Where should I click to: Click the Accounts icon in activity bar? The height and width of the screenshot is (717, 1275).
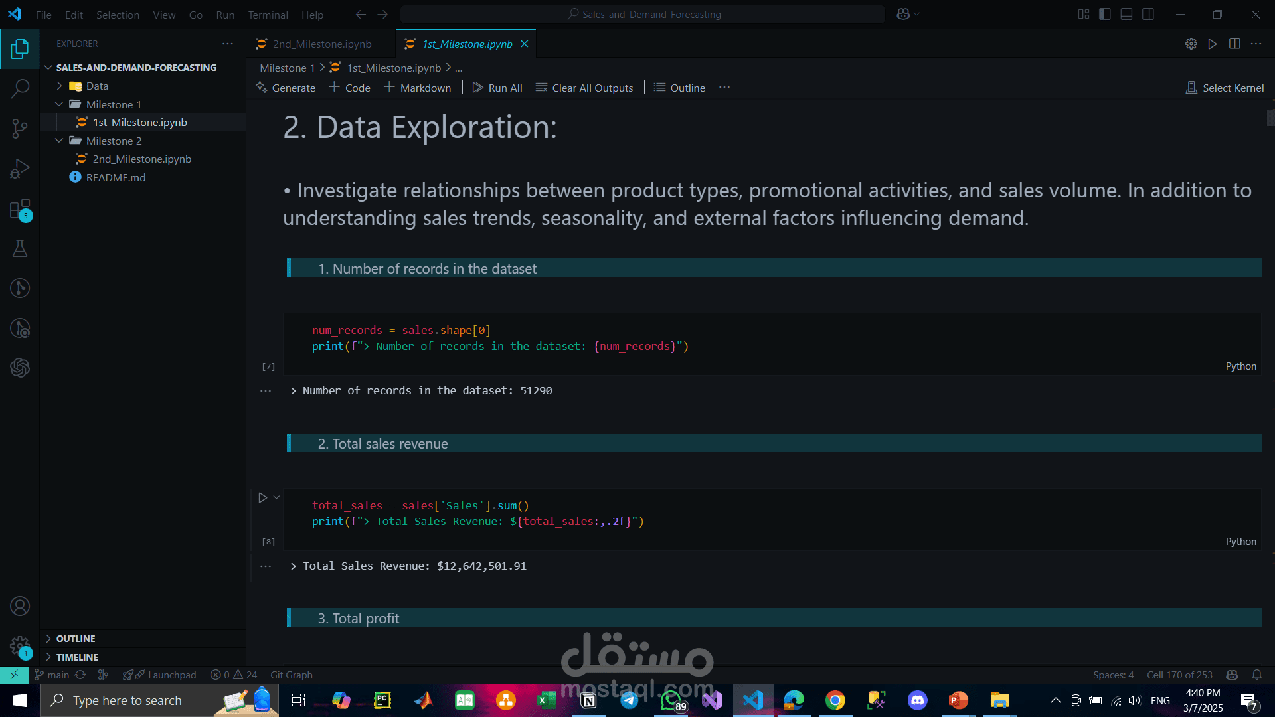click(20, 606)
